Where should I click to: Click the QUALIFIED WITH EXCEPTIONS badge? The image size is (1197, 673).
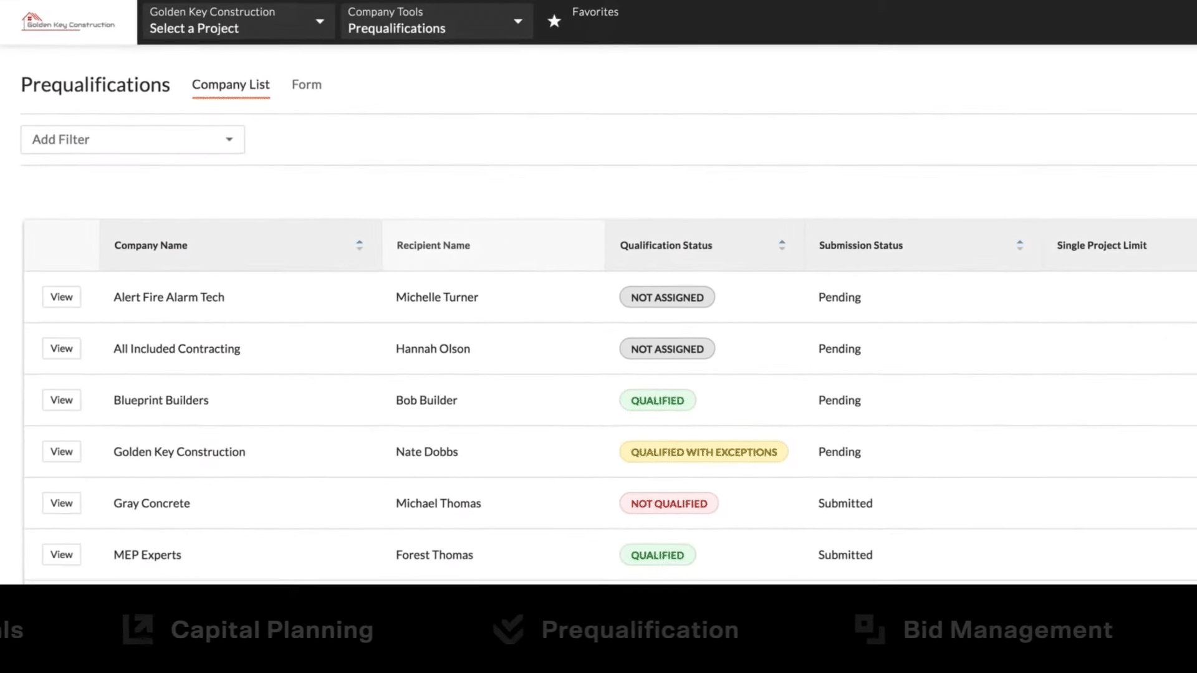click(x=703, y=452)
